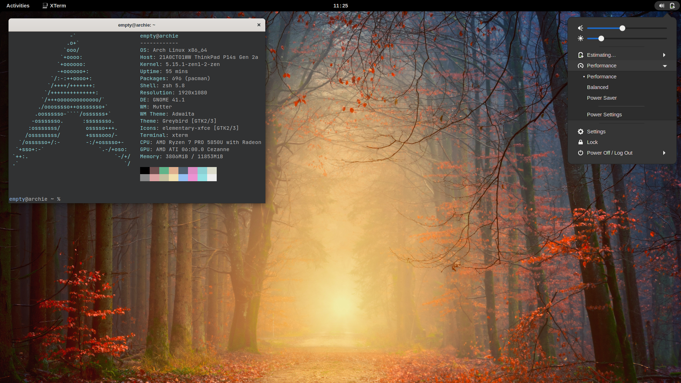The height and width of the screenshot is (383, 681).
Task: Select the Power Saver mode
Action: [622, 98]
